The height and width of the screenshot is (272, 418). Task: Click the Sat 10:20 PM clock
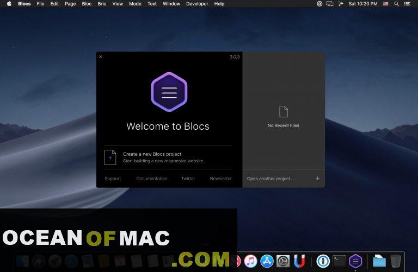363,4
